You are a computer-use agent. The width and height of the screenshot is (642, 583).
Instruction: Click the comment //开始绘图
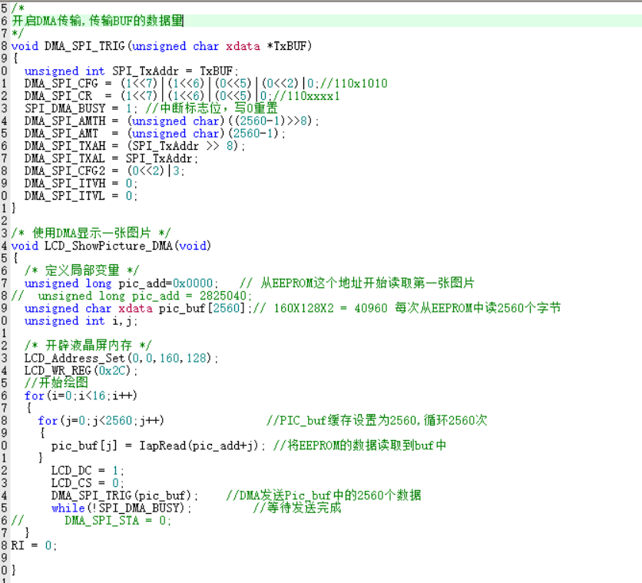tap(56, 383)
